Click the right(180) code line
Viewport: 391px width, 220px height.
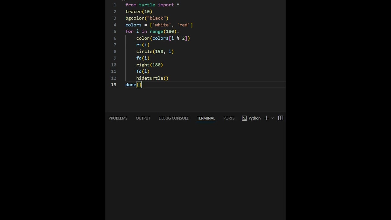[x=150, y=65]
